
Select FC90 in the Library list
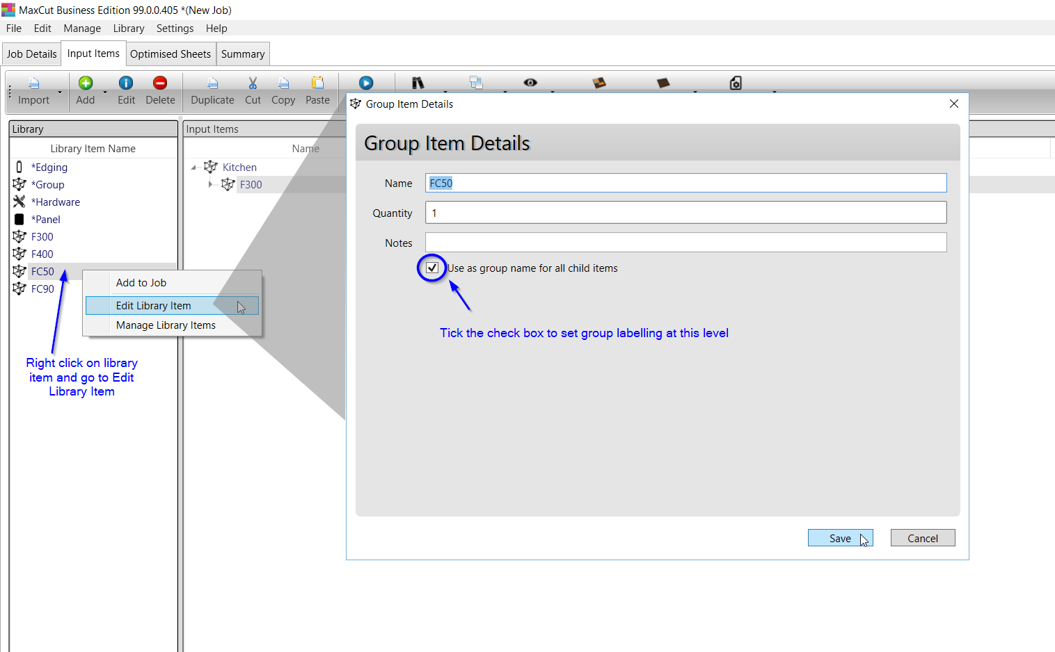[x=42, y=289]
